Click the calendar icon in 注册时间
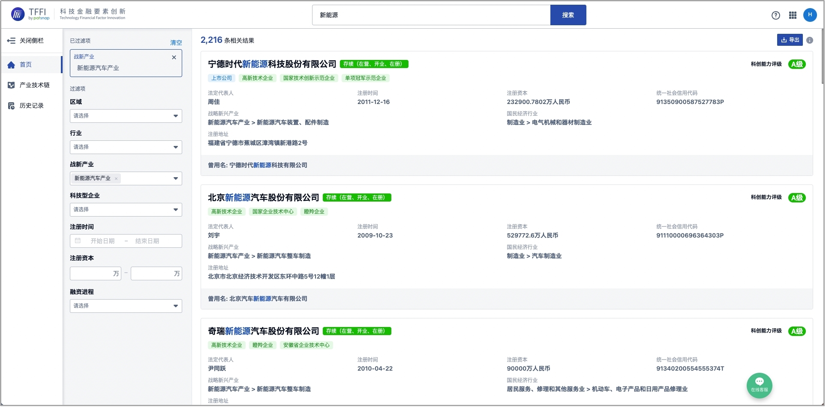Image resolution: width=826 pixels, height=407 pixels. point(78,241)
